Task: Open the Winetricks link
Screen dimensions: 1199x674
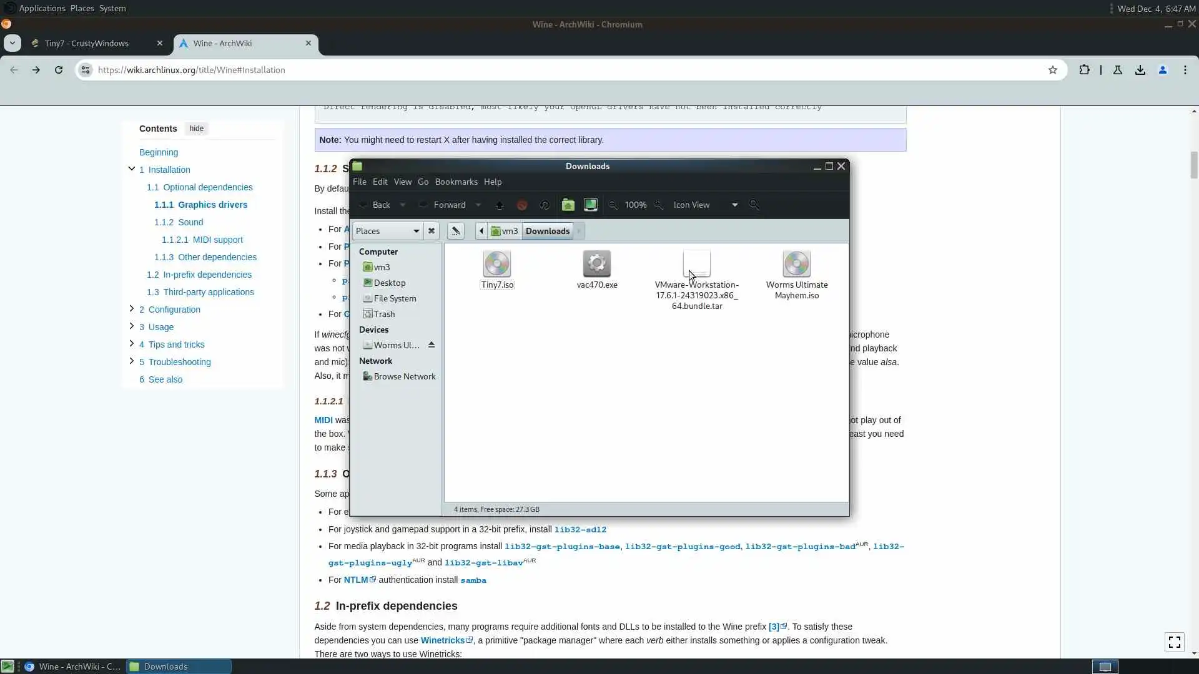Action: pyautogui.click(x=442, y=640)
